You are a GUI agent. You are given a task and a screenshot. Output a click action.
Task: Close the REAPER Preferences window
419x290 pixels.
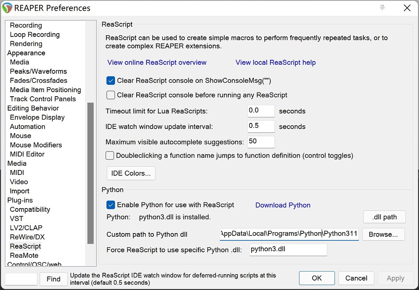coord(407,8)
